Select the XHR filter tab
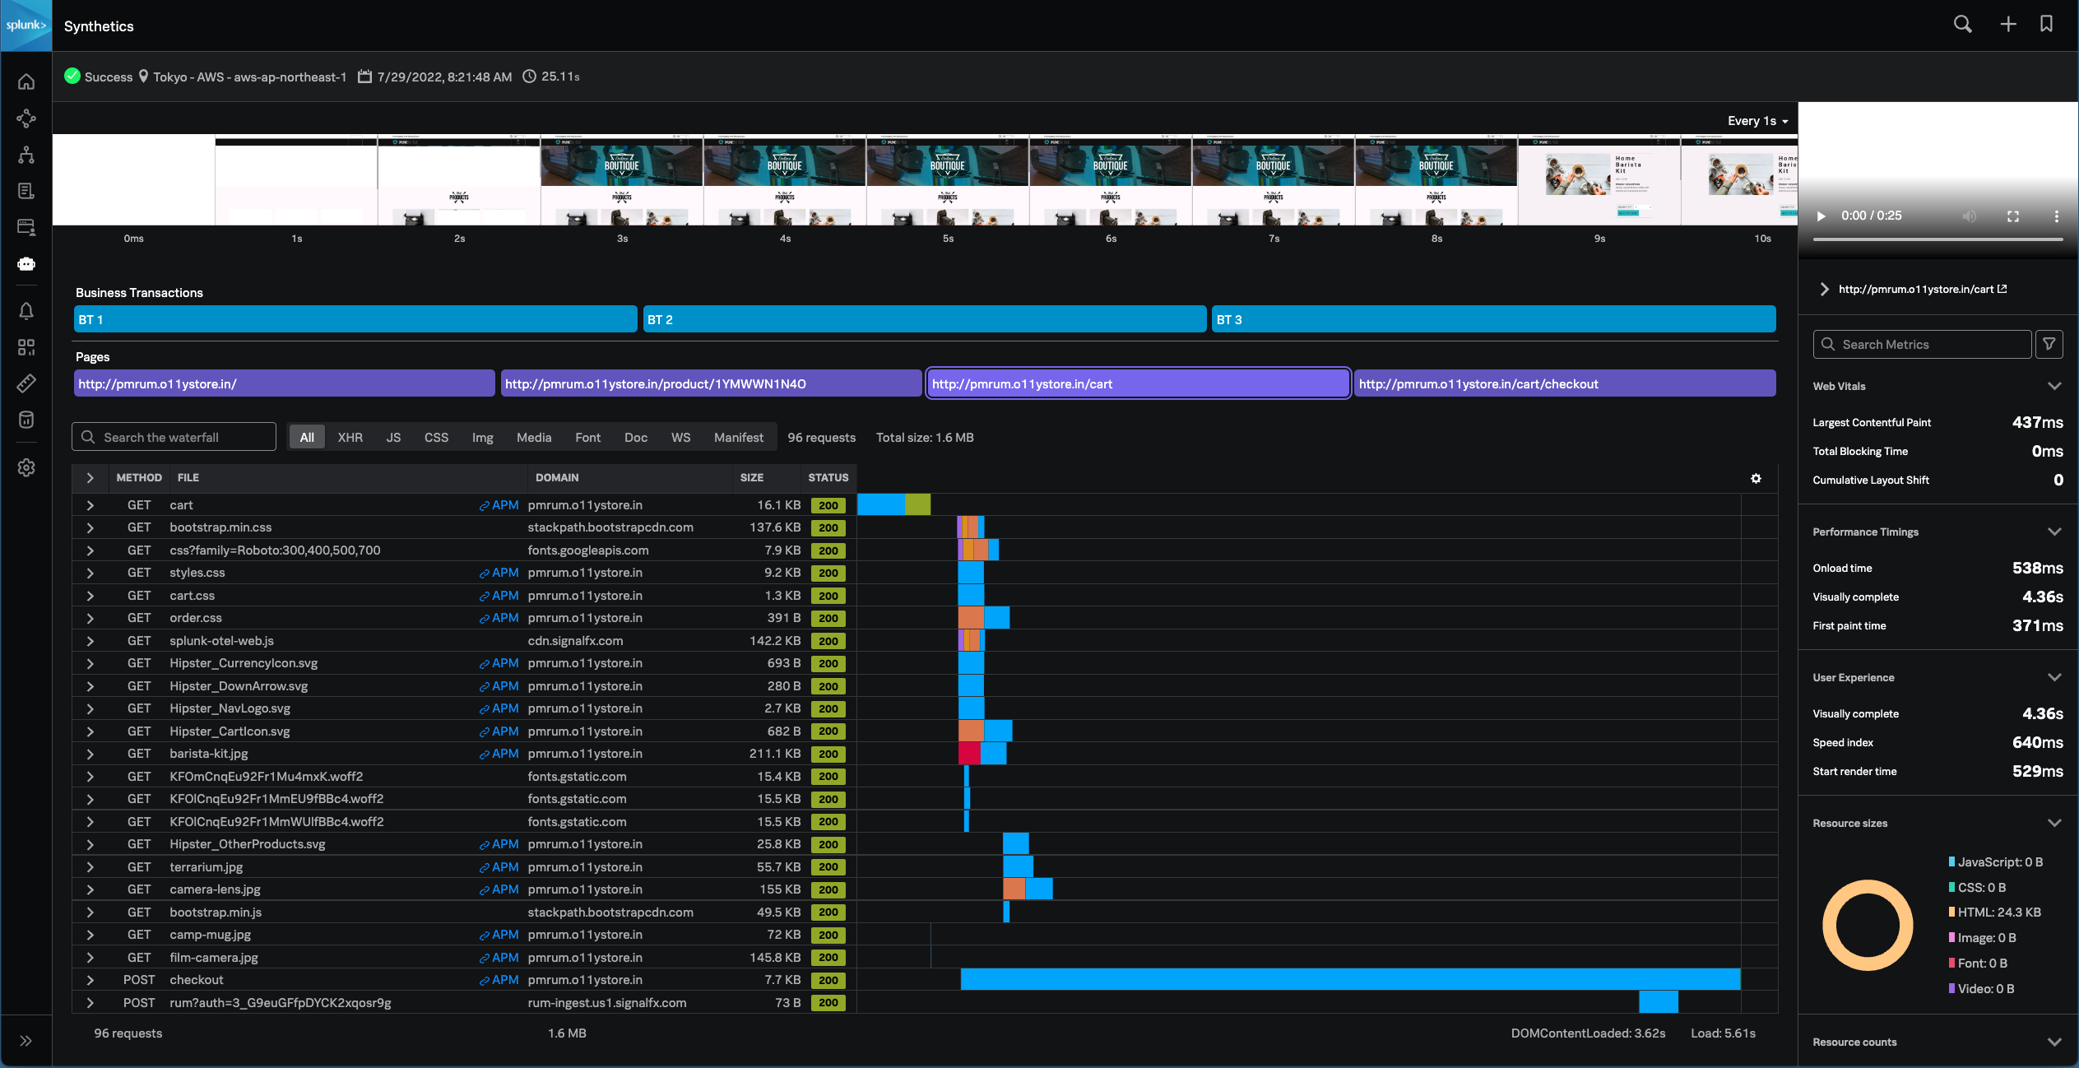This screenshot has width=2079, height=1068. [350, 437]
